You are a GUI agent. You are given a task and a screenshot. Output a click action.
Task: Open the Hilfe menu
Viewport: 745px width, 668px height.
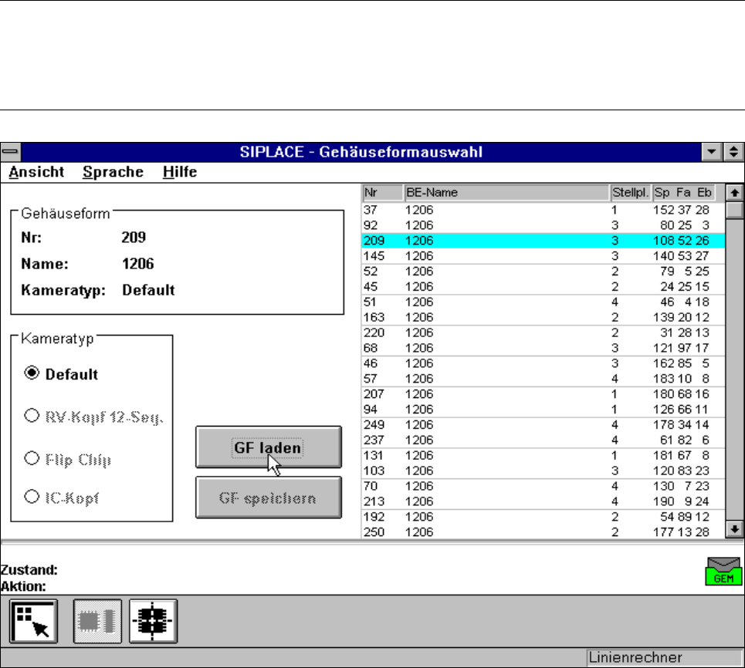(179, 172)
